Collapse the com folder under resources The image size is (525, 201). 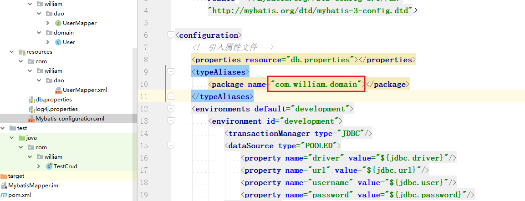[x=21, y=61]
